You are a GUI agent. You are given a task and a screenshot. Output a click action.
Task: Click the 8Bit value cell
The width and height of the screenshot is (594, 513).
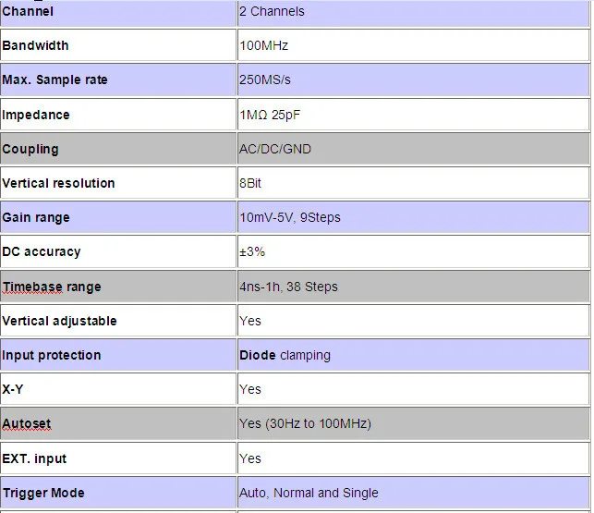point(413,183)
